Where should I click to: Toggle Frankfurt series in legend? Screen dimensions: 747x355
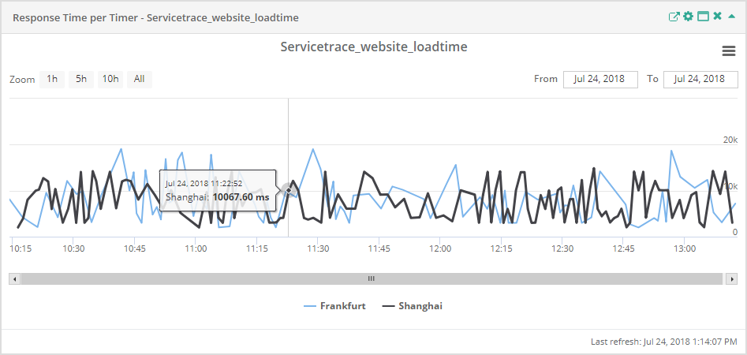[334, 306]
